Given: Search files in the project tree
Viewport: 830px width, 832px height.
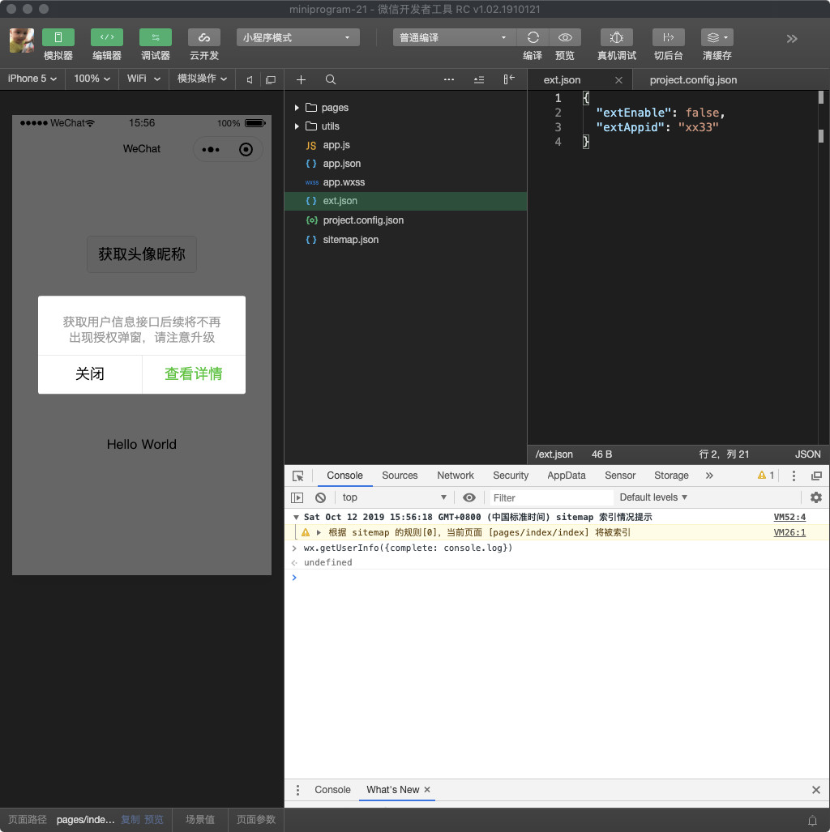Looking at the screenshot, I should [331, 79].
